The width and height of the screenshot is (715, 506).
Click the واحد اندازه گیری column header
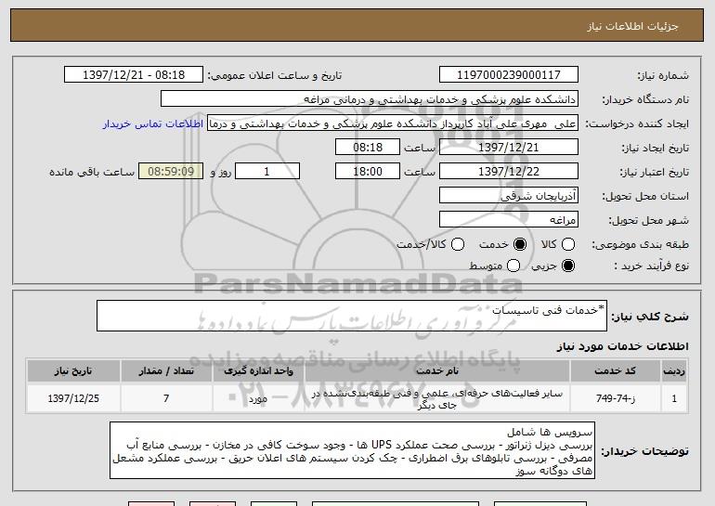pos(258,371)
